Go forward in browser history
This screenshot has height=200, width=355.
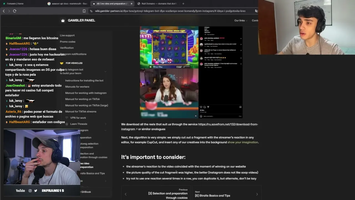click(x=9, y=11)
